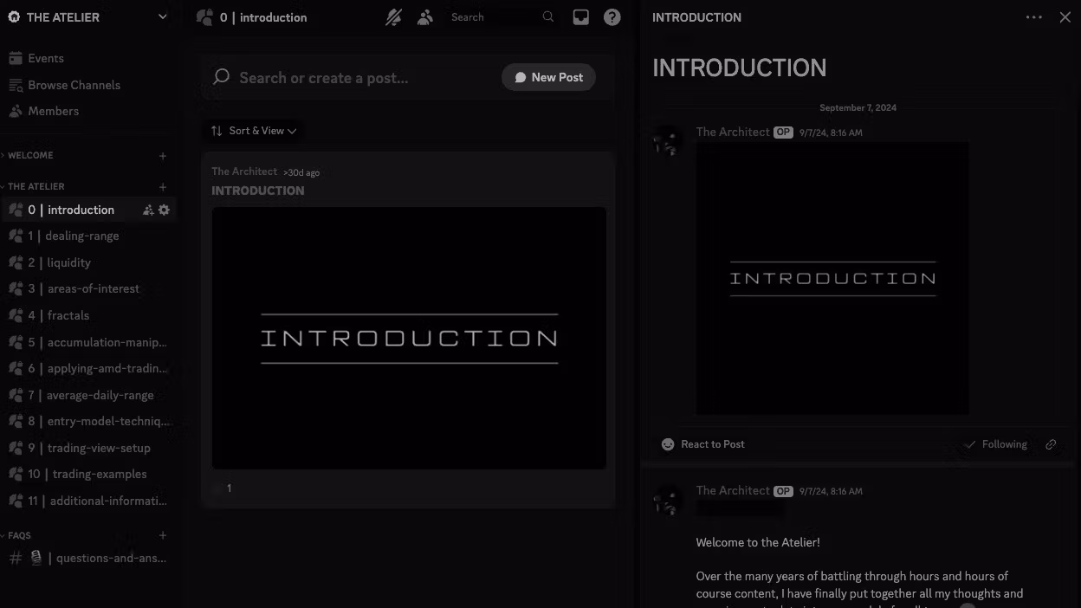Collapse the FAQS category
The width and height of the screenshot is (1081, 608).
(19, 535)
